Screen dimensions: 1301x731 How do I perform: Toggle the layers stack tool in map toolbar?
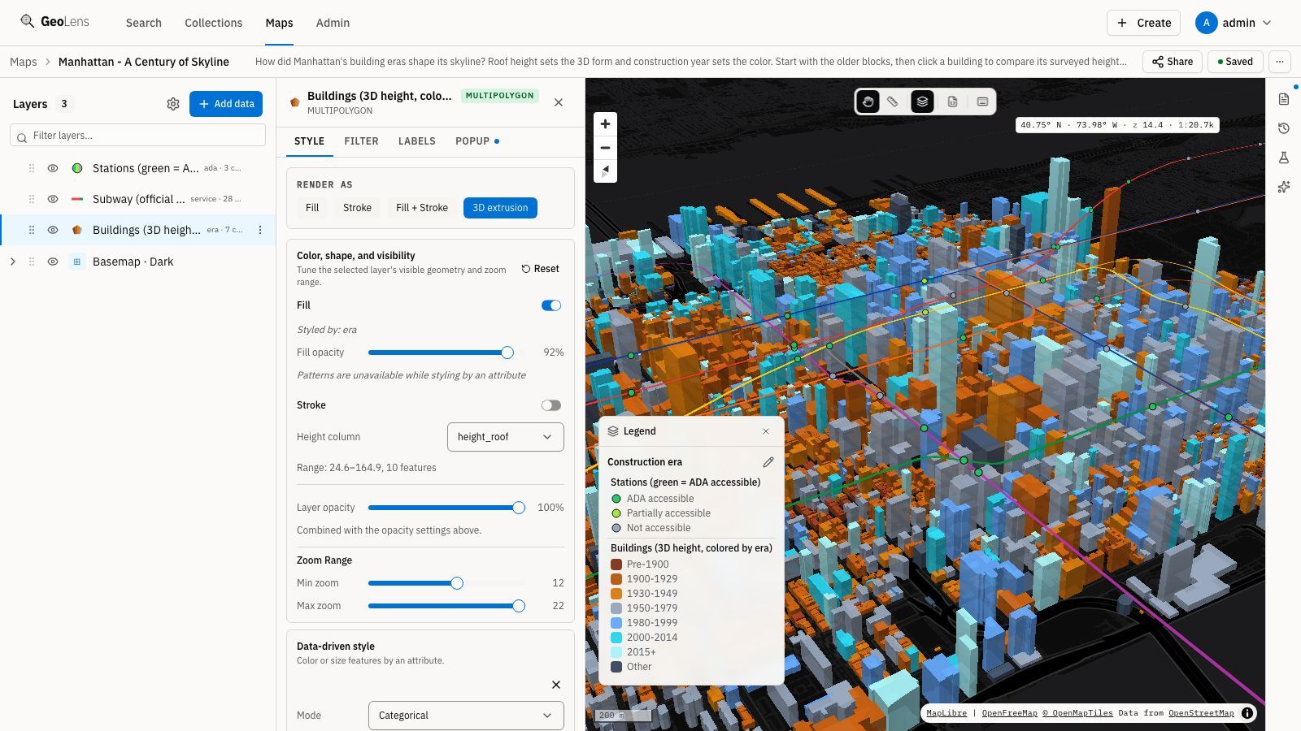[x=922, y=102]
